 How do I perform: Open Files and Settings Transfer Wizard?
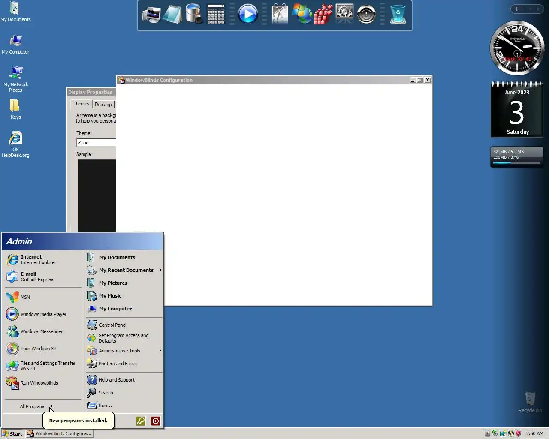[x=43, y=365]
